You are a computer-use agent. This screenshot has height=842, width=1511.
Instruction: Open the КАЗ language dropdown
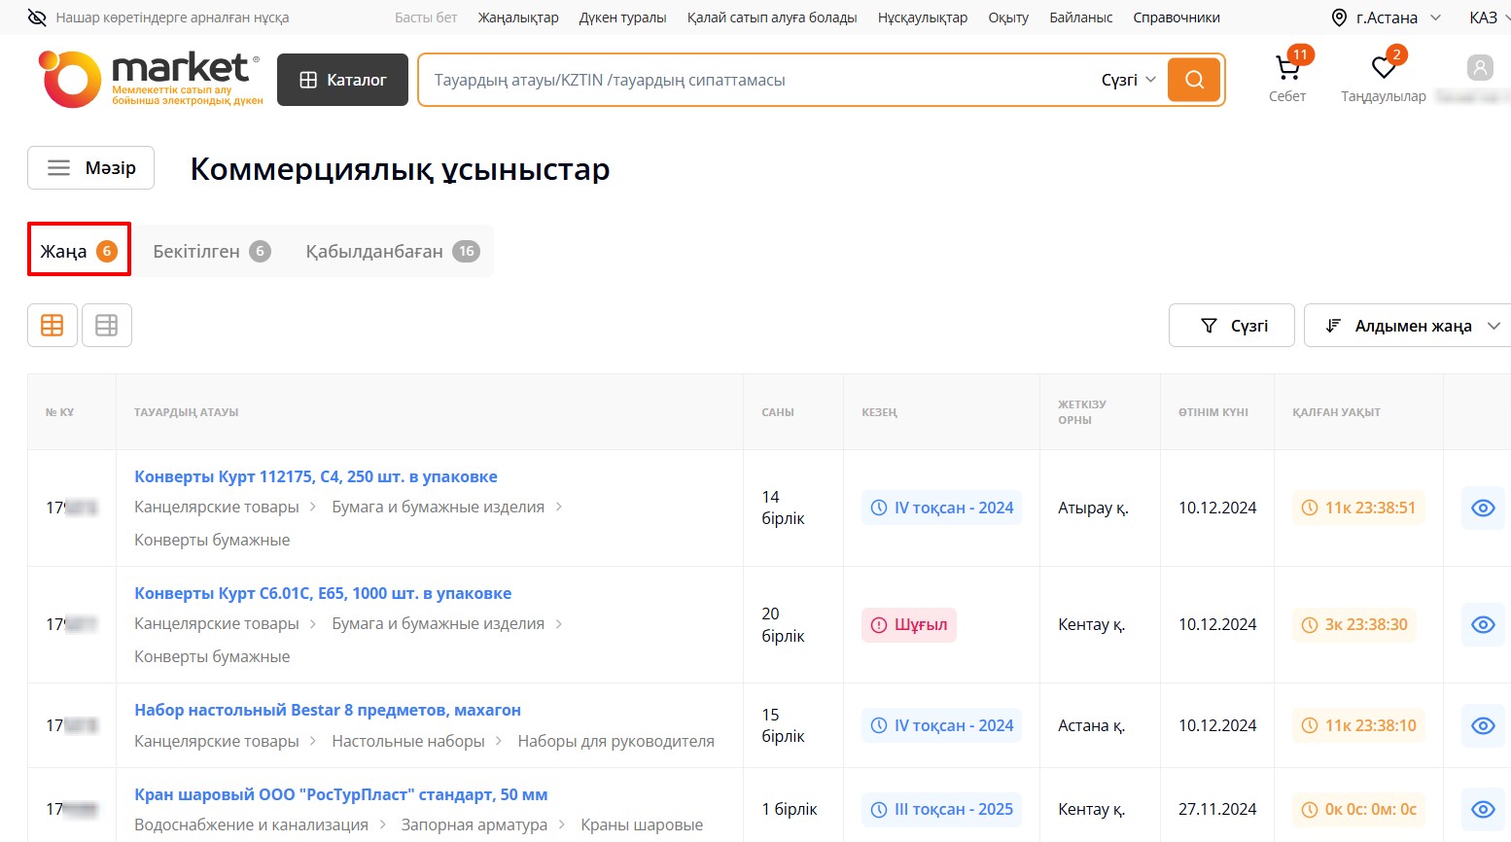click(1487, 18)
